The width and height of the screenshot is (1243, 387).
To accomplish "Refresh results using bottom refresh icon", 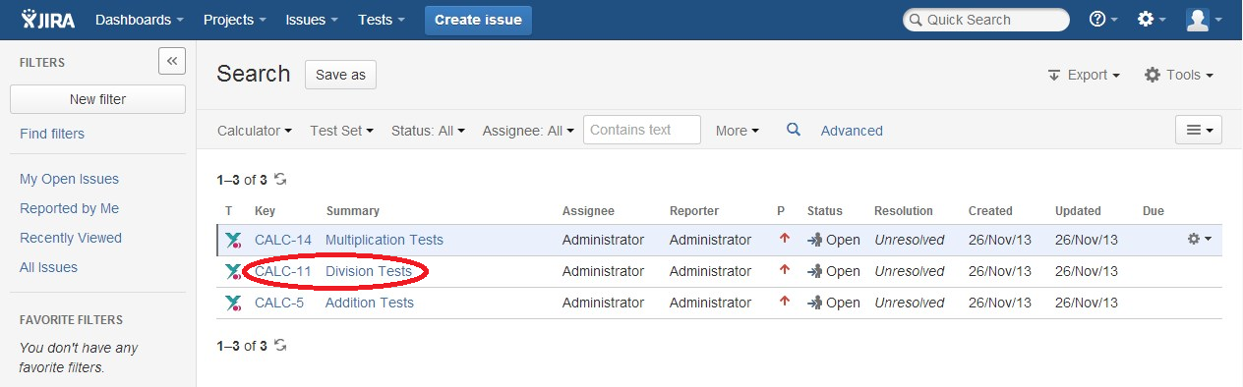I will point(280,346).
